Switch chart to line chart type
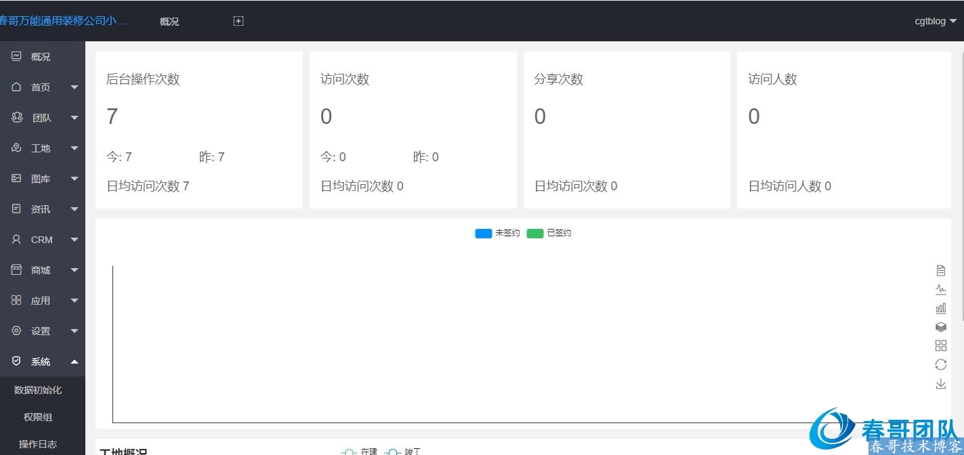Screen dimensions: 964x455 tap(940, 289)
